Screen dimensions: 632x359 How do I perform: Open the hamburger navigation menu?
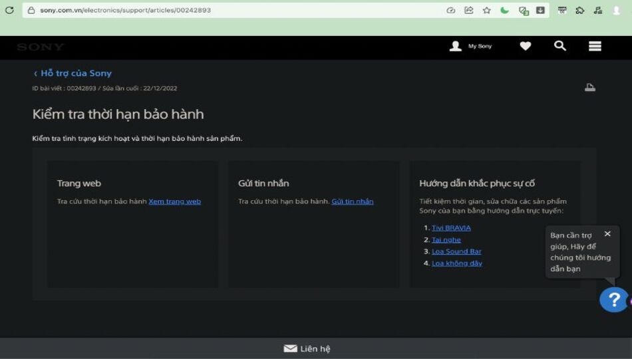coord(595,47)
